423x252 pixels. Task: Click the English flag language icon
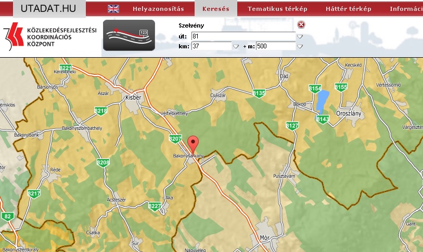pos(113,9)
